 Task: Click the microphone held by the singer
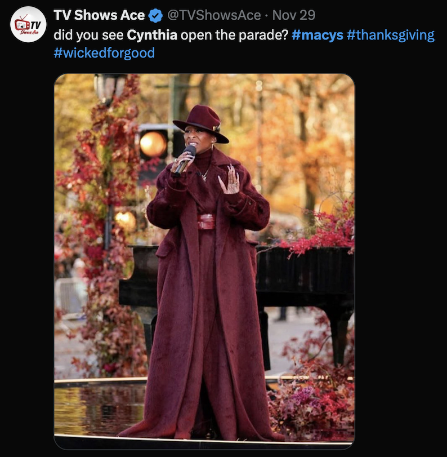pyautogui.click(x=185, y=159)
